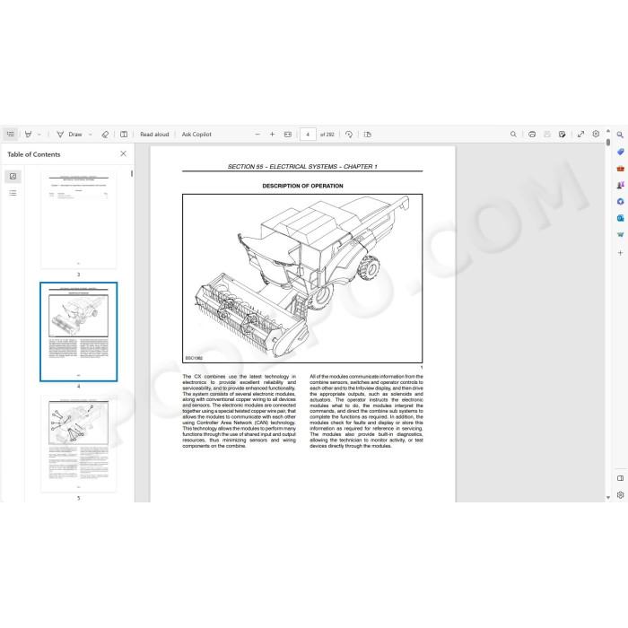The height and width of the screenshot is (628, 628).
Task: Open page 4 thumbnail
Action: 79,332
